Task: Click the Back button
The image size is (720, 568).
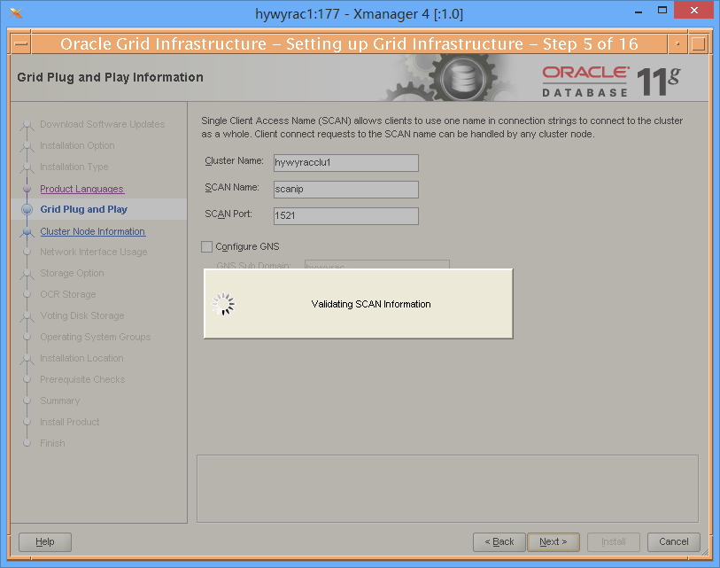Action: click(x=499, y=542)
